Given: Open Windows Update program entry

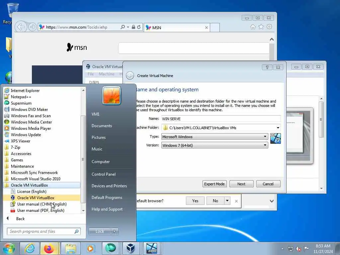Looking at the screenshot, I should (26, 134).
